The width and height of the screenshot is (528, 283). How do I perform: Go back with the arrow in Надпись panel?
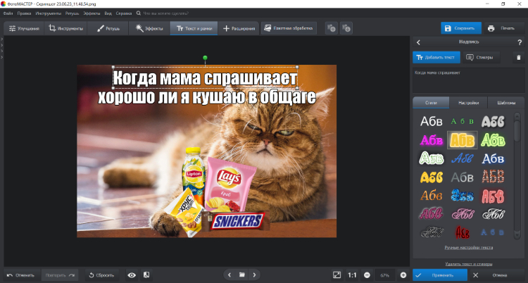pyautogui.click(x=418, y=42)
